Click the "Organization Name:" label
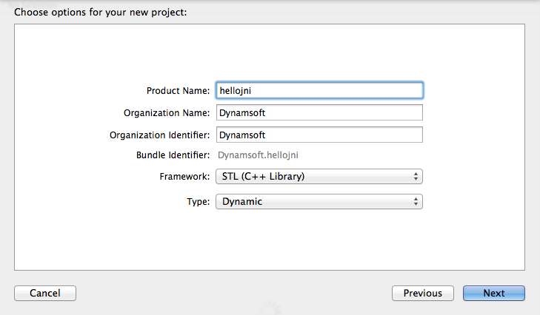Screen dimensions: 540x315 click(167, 112)
